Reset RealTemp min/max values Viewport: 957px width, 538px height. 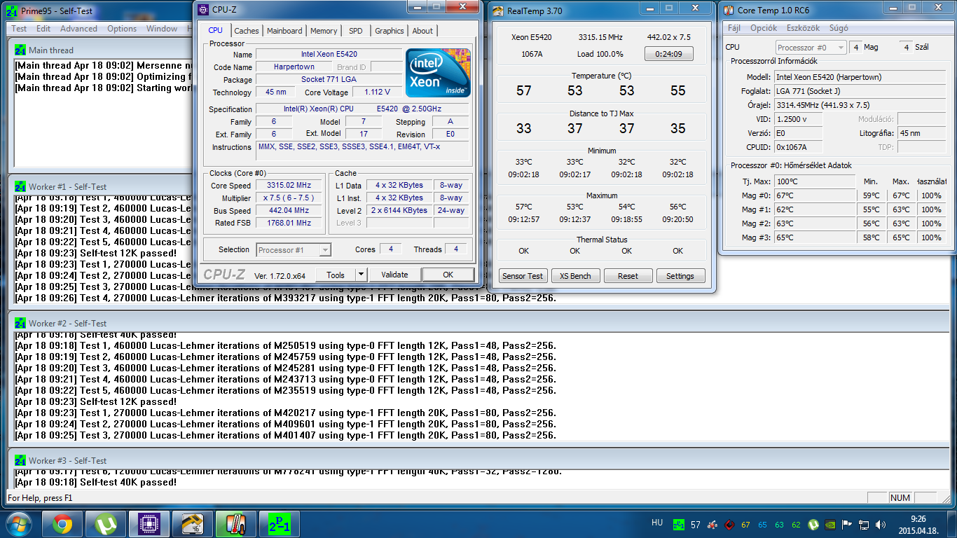[x=628, y=276]
